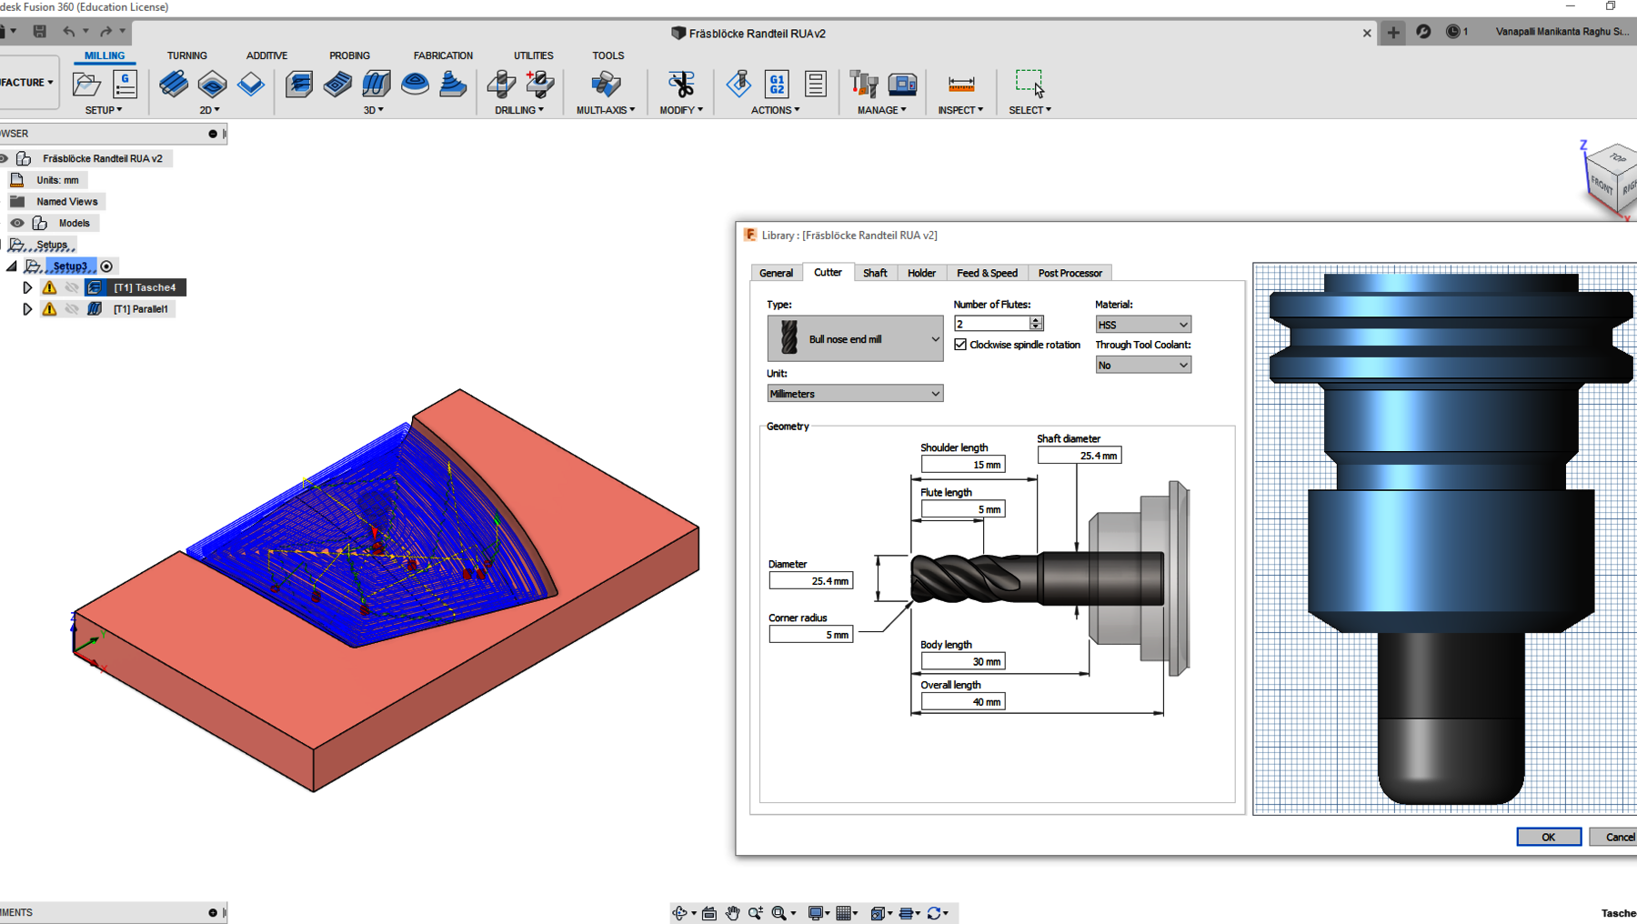This screenshot has height=924, width=1637.
Task: Click the Setup3 activate radio button
Action: click(x=106, y=266)
